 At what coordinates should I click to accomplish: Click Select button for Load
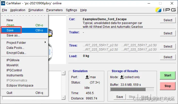[x=168, y=57]
